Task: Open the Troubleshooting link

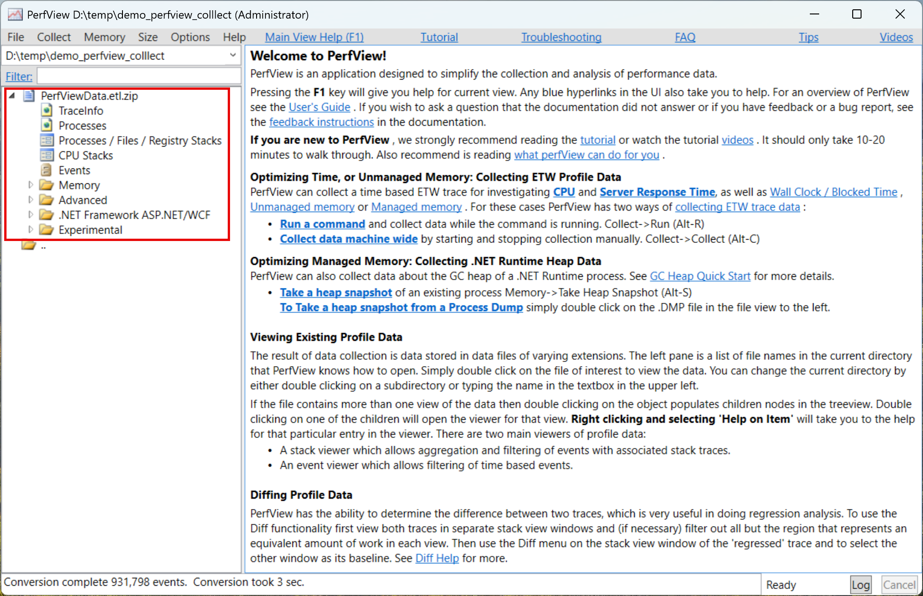Action: click(x=561, y=37)
